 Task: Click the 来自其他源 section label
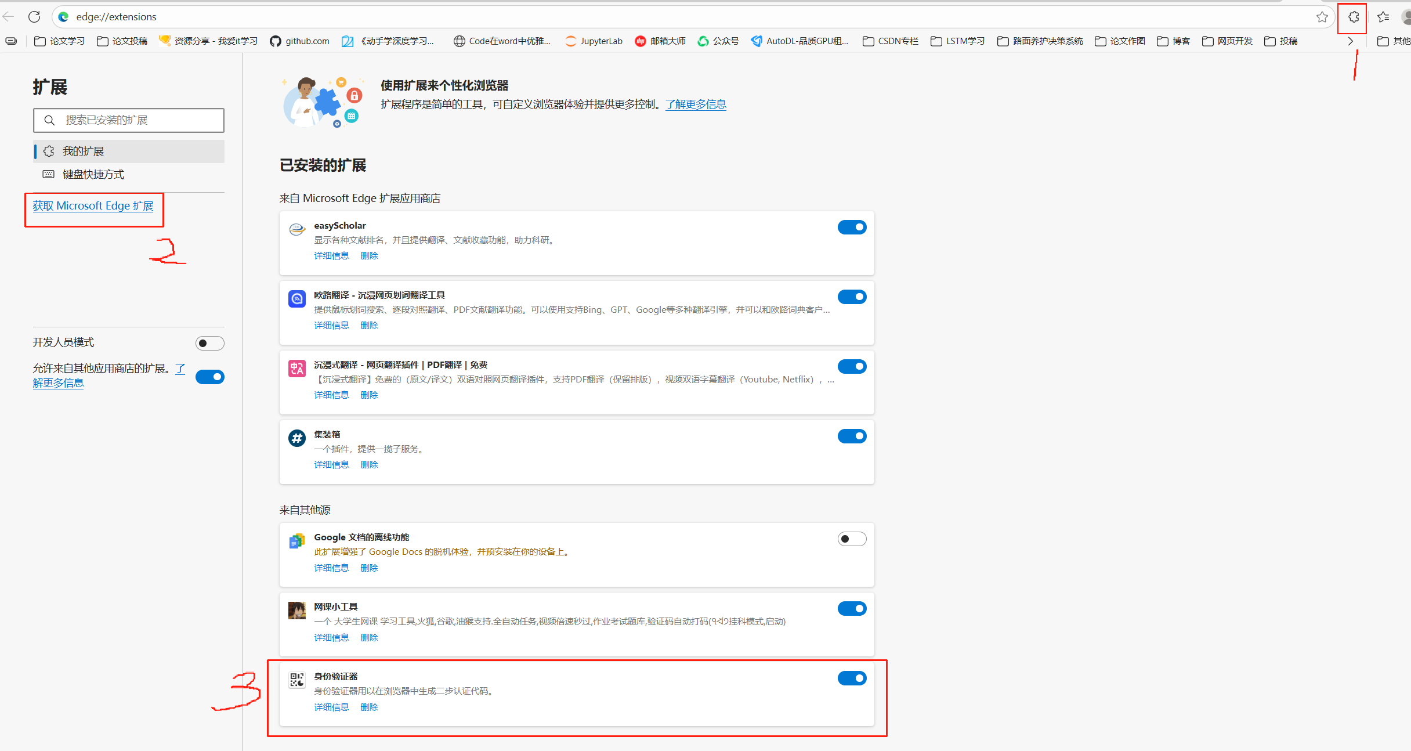coord(305,510)
